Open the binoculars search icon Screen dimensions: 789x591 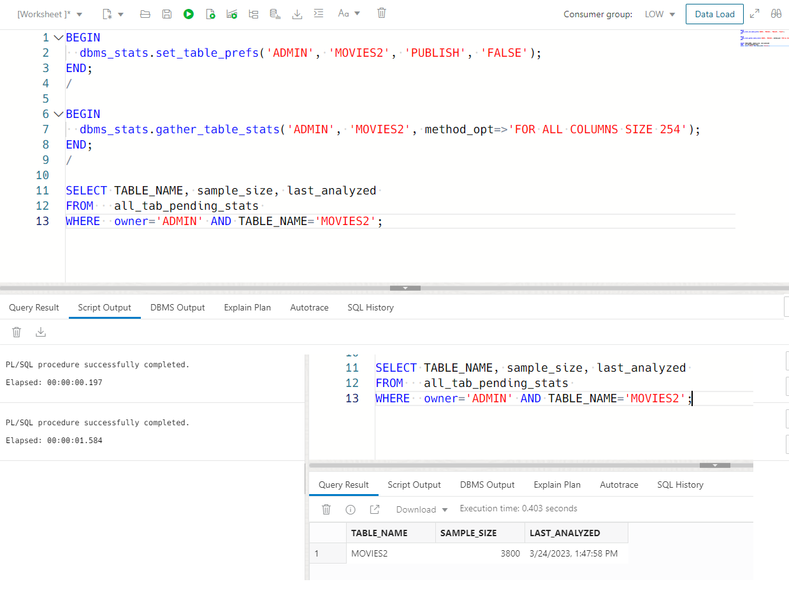pos(776,13)
